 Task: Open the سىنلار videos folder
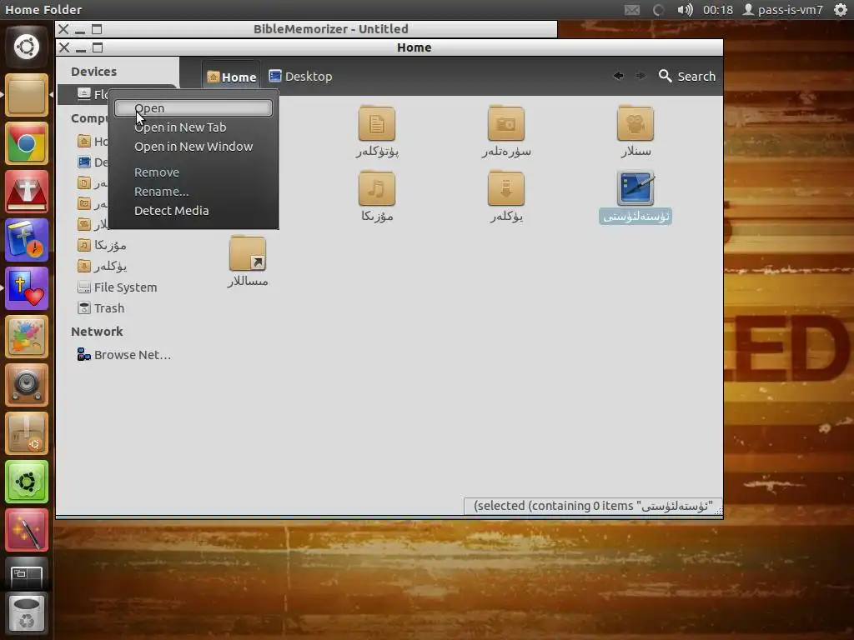(635, 132)
